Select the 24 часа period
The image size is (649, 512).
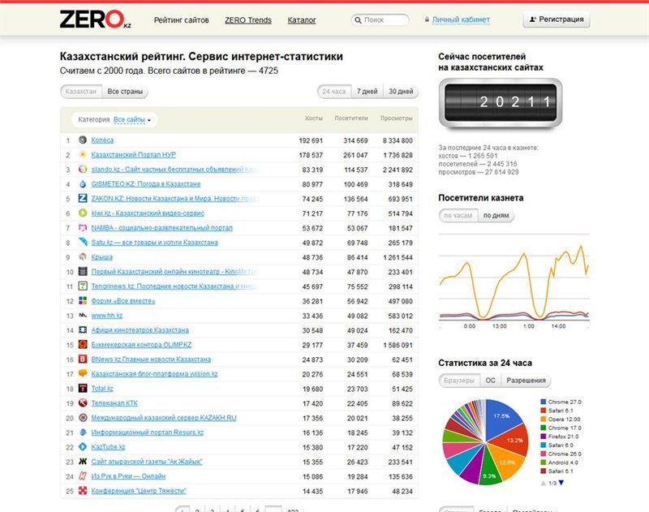coord(333,92)
